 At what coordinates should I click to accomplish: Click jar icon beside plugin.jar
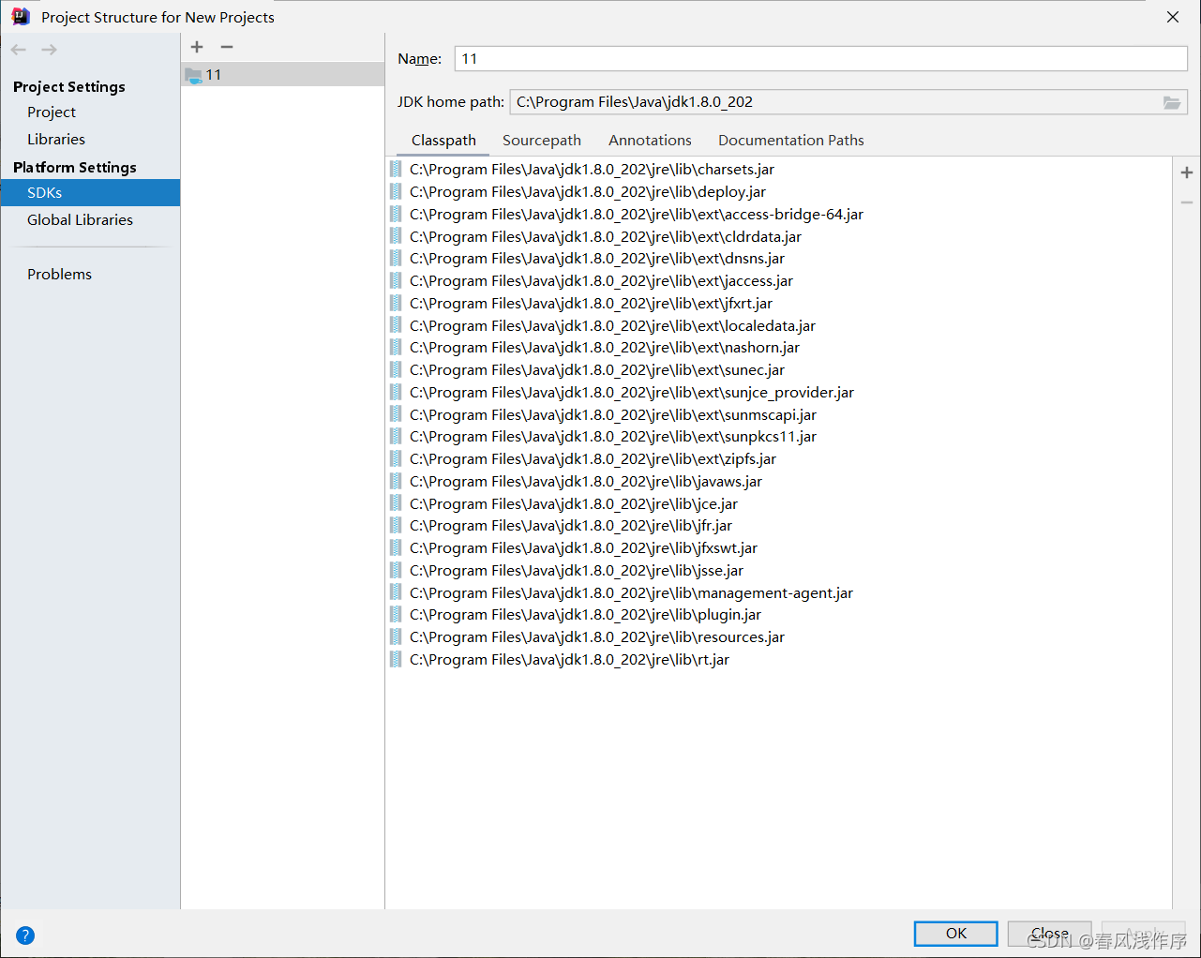pyautogui.click(x=396, y=615)
